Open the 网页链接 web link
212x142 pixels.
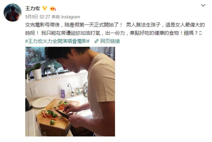[110, 41]
